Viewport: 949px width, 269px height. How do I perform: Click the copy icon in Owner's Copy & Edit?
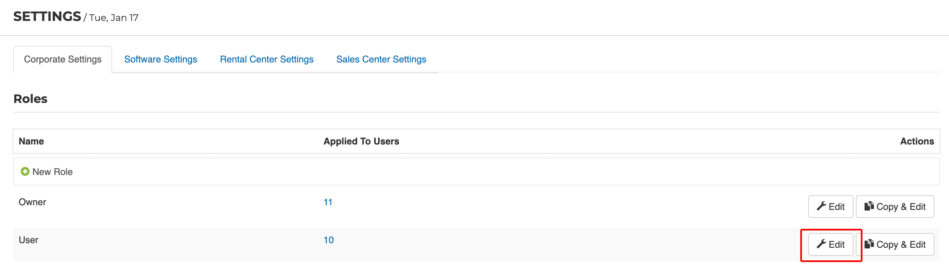pyautogui.click(x=869, y=206)
